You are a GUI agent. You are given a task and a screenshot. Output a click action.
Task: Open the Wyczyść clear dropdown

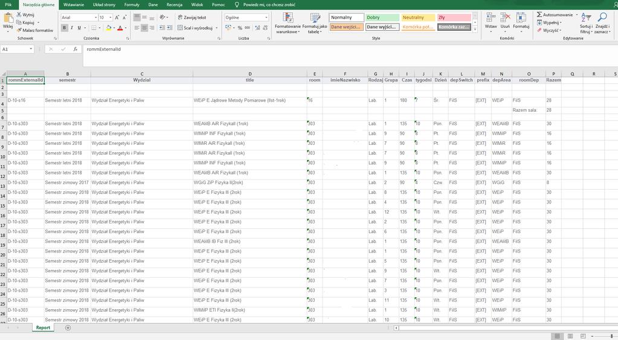(549, 30)
